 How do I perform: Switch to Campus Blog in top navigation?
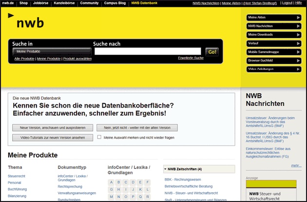115,3
